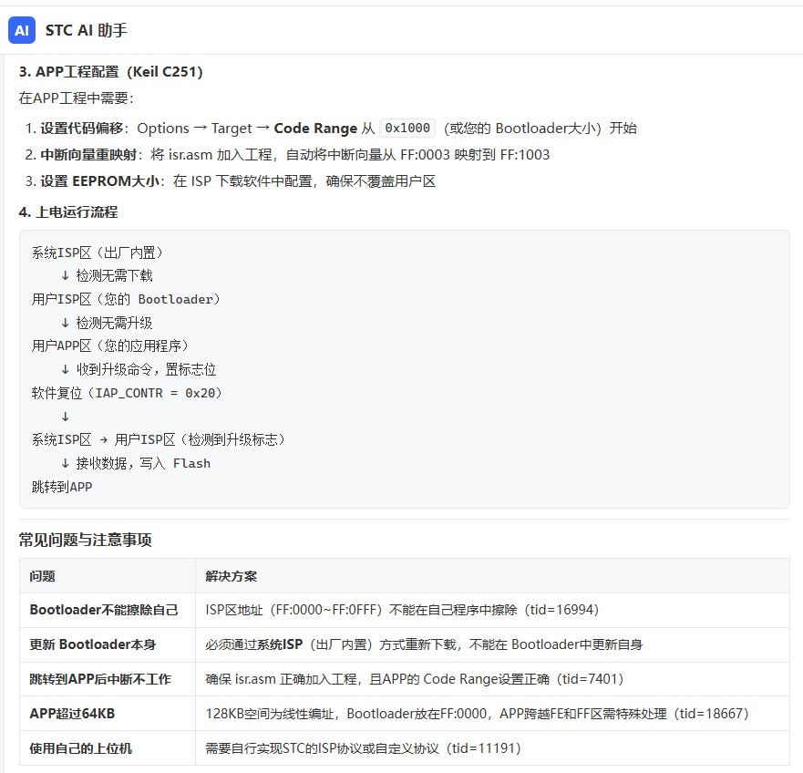The image size is (803, 773).
Task: Click cell mentioning tid=16994
Action: (492, 610)
